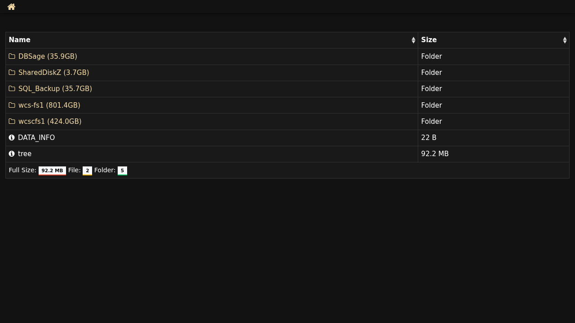Sort the table by Name column arrows

(x=413, y=40)
